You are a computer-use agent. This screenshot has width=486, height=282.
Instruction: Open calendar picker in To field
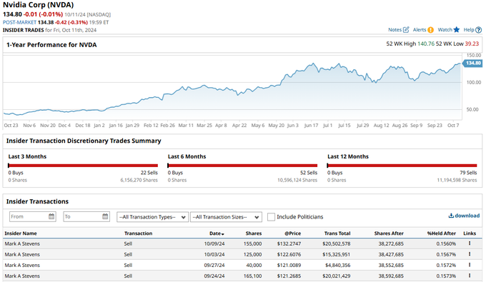pyautogui.click(x=105, y=216)
